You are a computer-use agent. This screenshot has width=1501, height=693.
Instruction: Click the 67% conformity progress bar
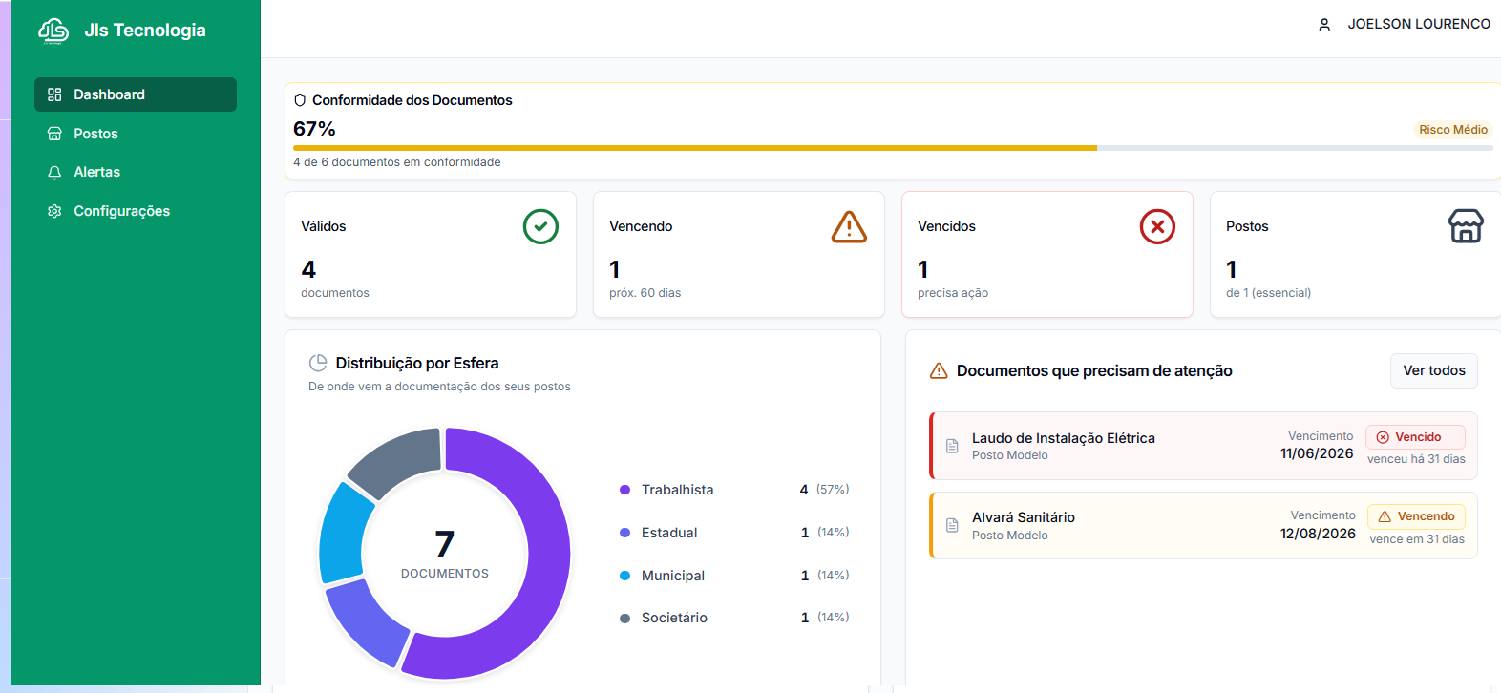893,148
